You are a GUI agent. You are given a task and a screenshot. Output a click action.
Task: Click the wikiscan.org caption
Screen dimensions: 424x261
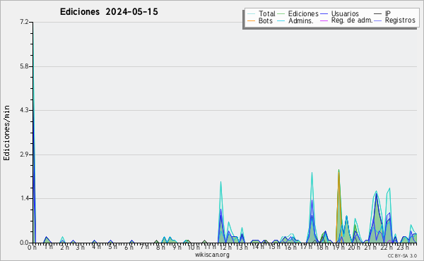pos(212,255)
